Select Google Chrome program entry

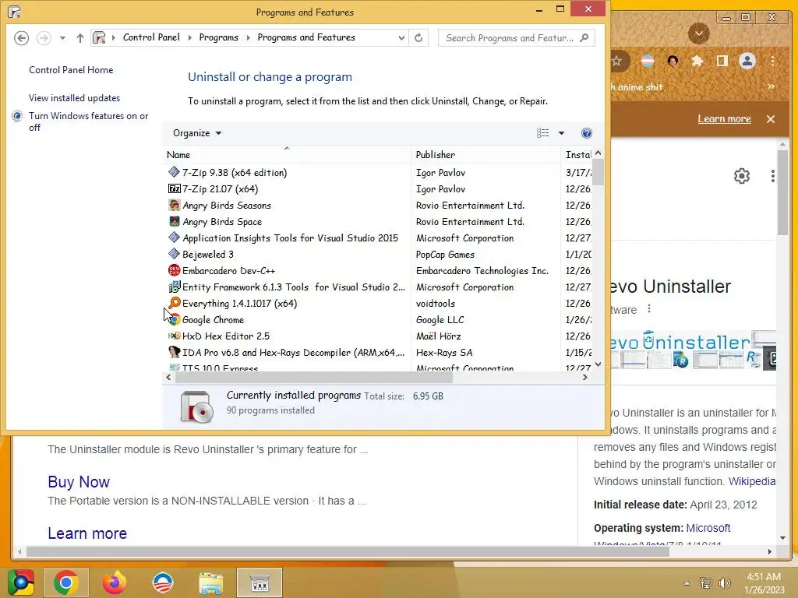point(213,320)
